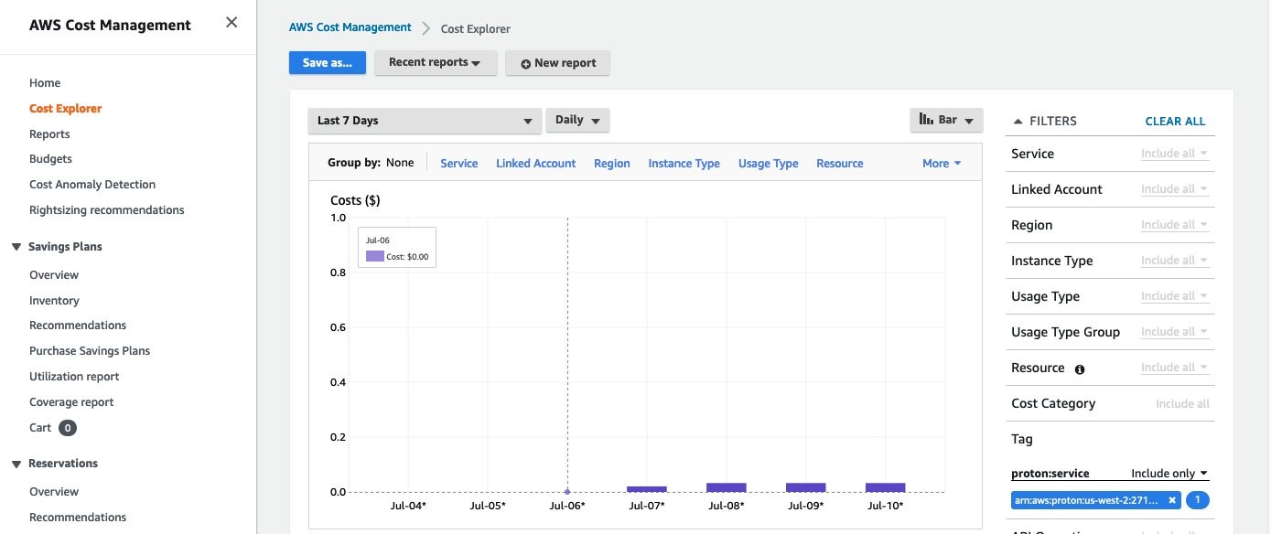
Task: Click the Jul-05* axis label
Action: 488,506
